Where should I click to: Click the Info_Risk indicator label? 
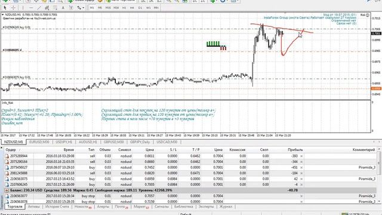[x=8, y=103]
